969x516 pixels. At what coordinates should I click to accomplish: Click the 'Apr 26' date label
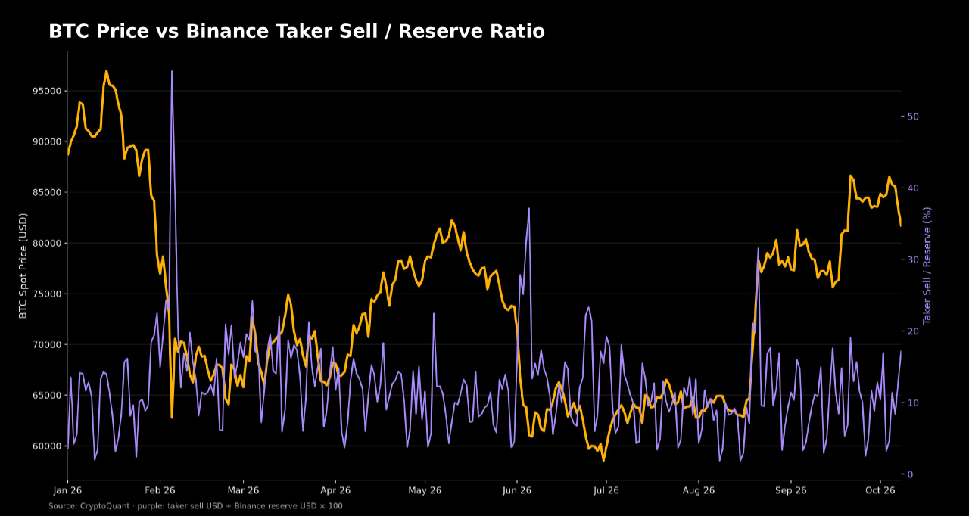click(335, 490)
